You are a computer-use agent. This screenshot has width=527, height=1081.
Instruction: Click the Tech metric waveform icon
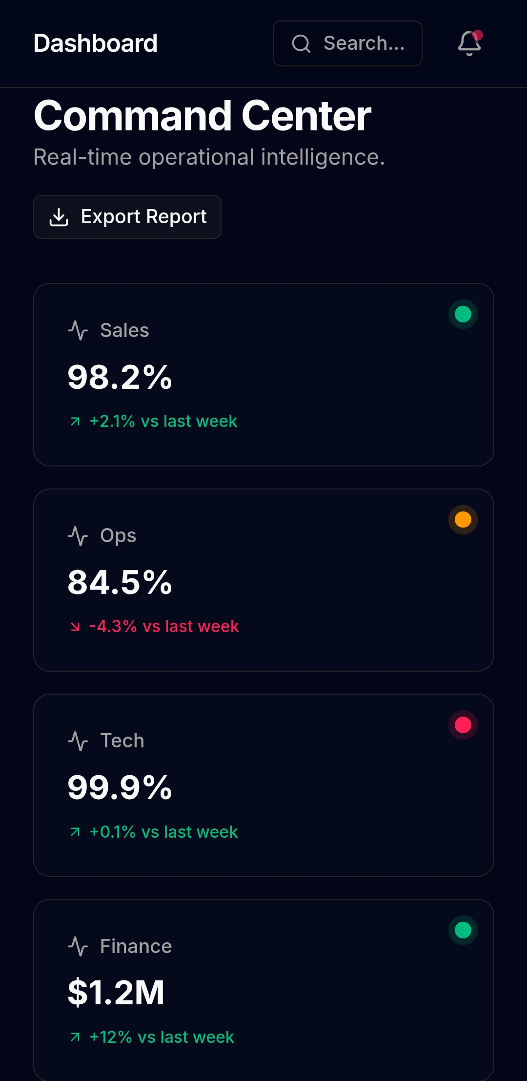click(x=78, y=741)
